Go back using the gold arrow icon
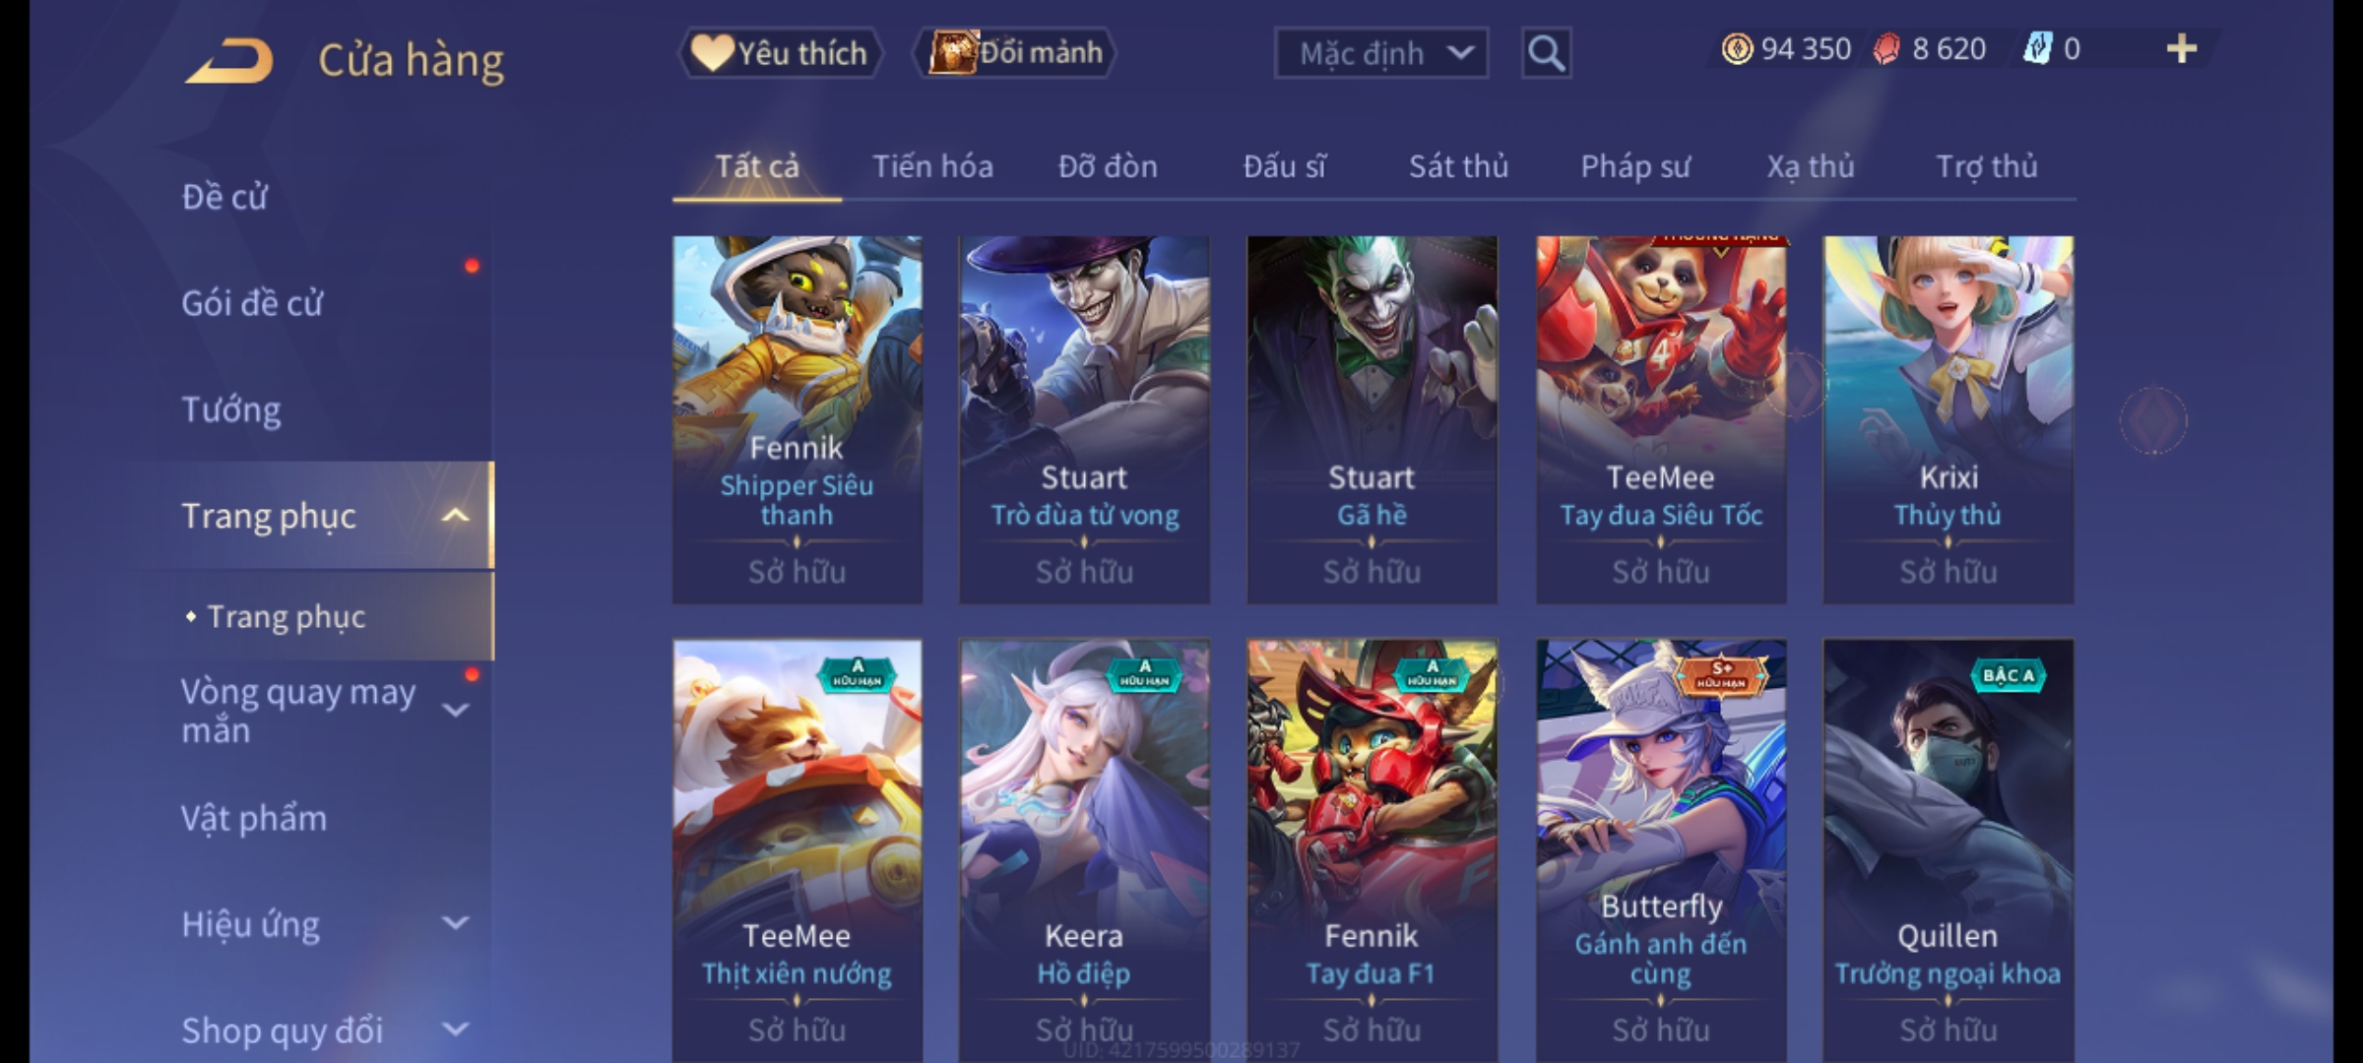The width and height of the screenshot is (2363, 1063). click(229, 61)
